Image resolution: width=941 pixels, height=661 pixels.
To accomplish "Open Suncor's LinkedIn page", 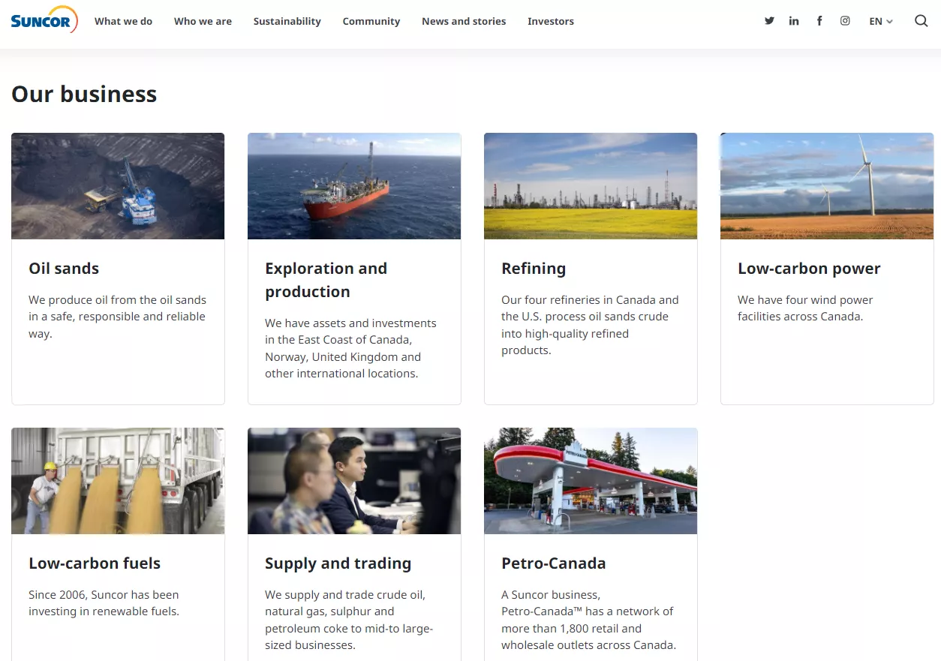I will click(794, 21).
